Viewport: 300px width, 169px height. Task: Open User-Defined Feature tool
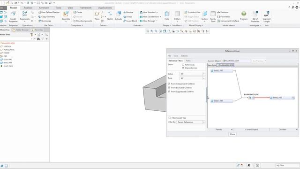click(x=49, y=12)
